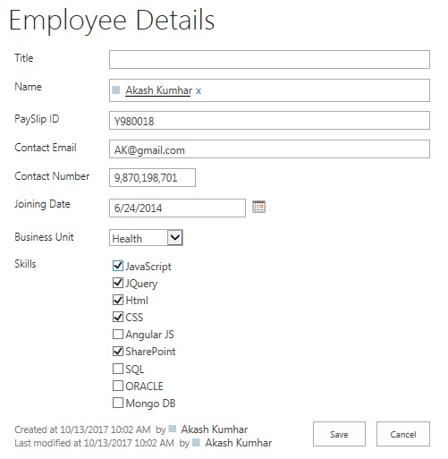This screenshot has width=448, height=459.
Task: Save the employee details
Action: click(x=339, y=434)
